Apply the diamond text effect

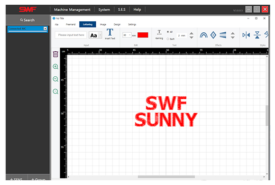(213, 35)
